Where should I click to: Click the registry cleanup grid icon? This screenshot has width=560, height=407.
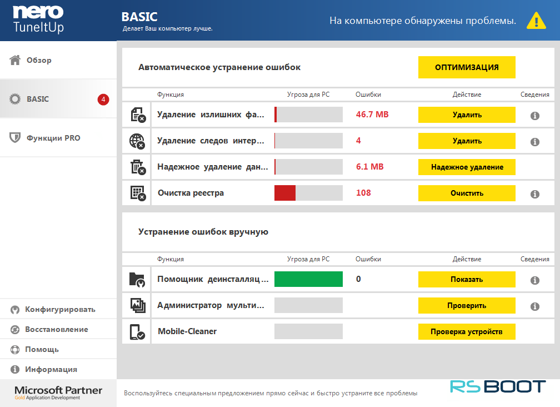point(138,193)
